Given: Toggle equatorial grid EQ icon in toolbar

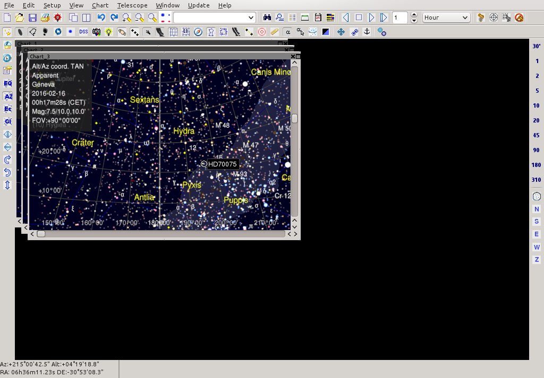Looking at the screenshot, I should coord(185,32).
